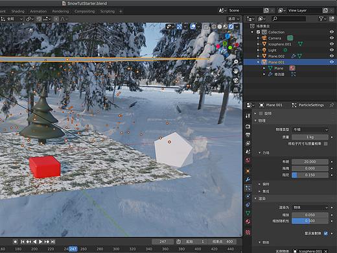This screenshot has height=253, width=337.
Task: Switch to rendered viewport shading
Action: tap(231, 27)
